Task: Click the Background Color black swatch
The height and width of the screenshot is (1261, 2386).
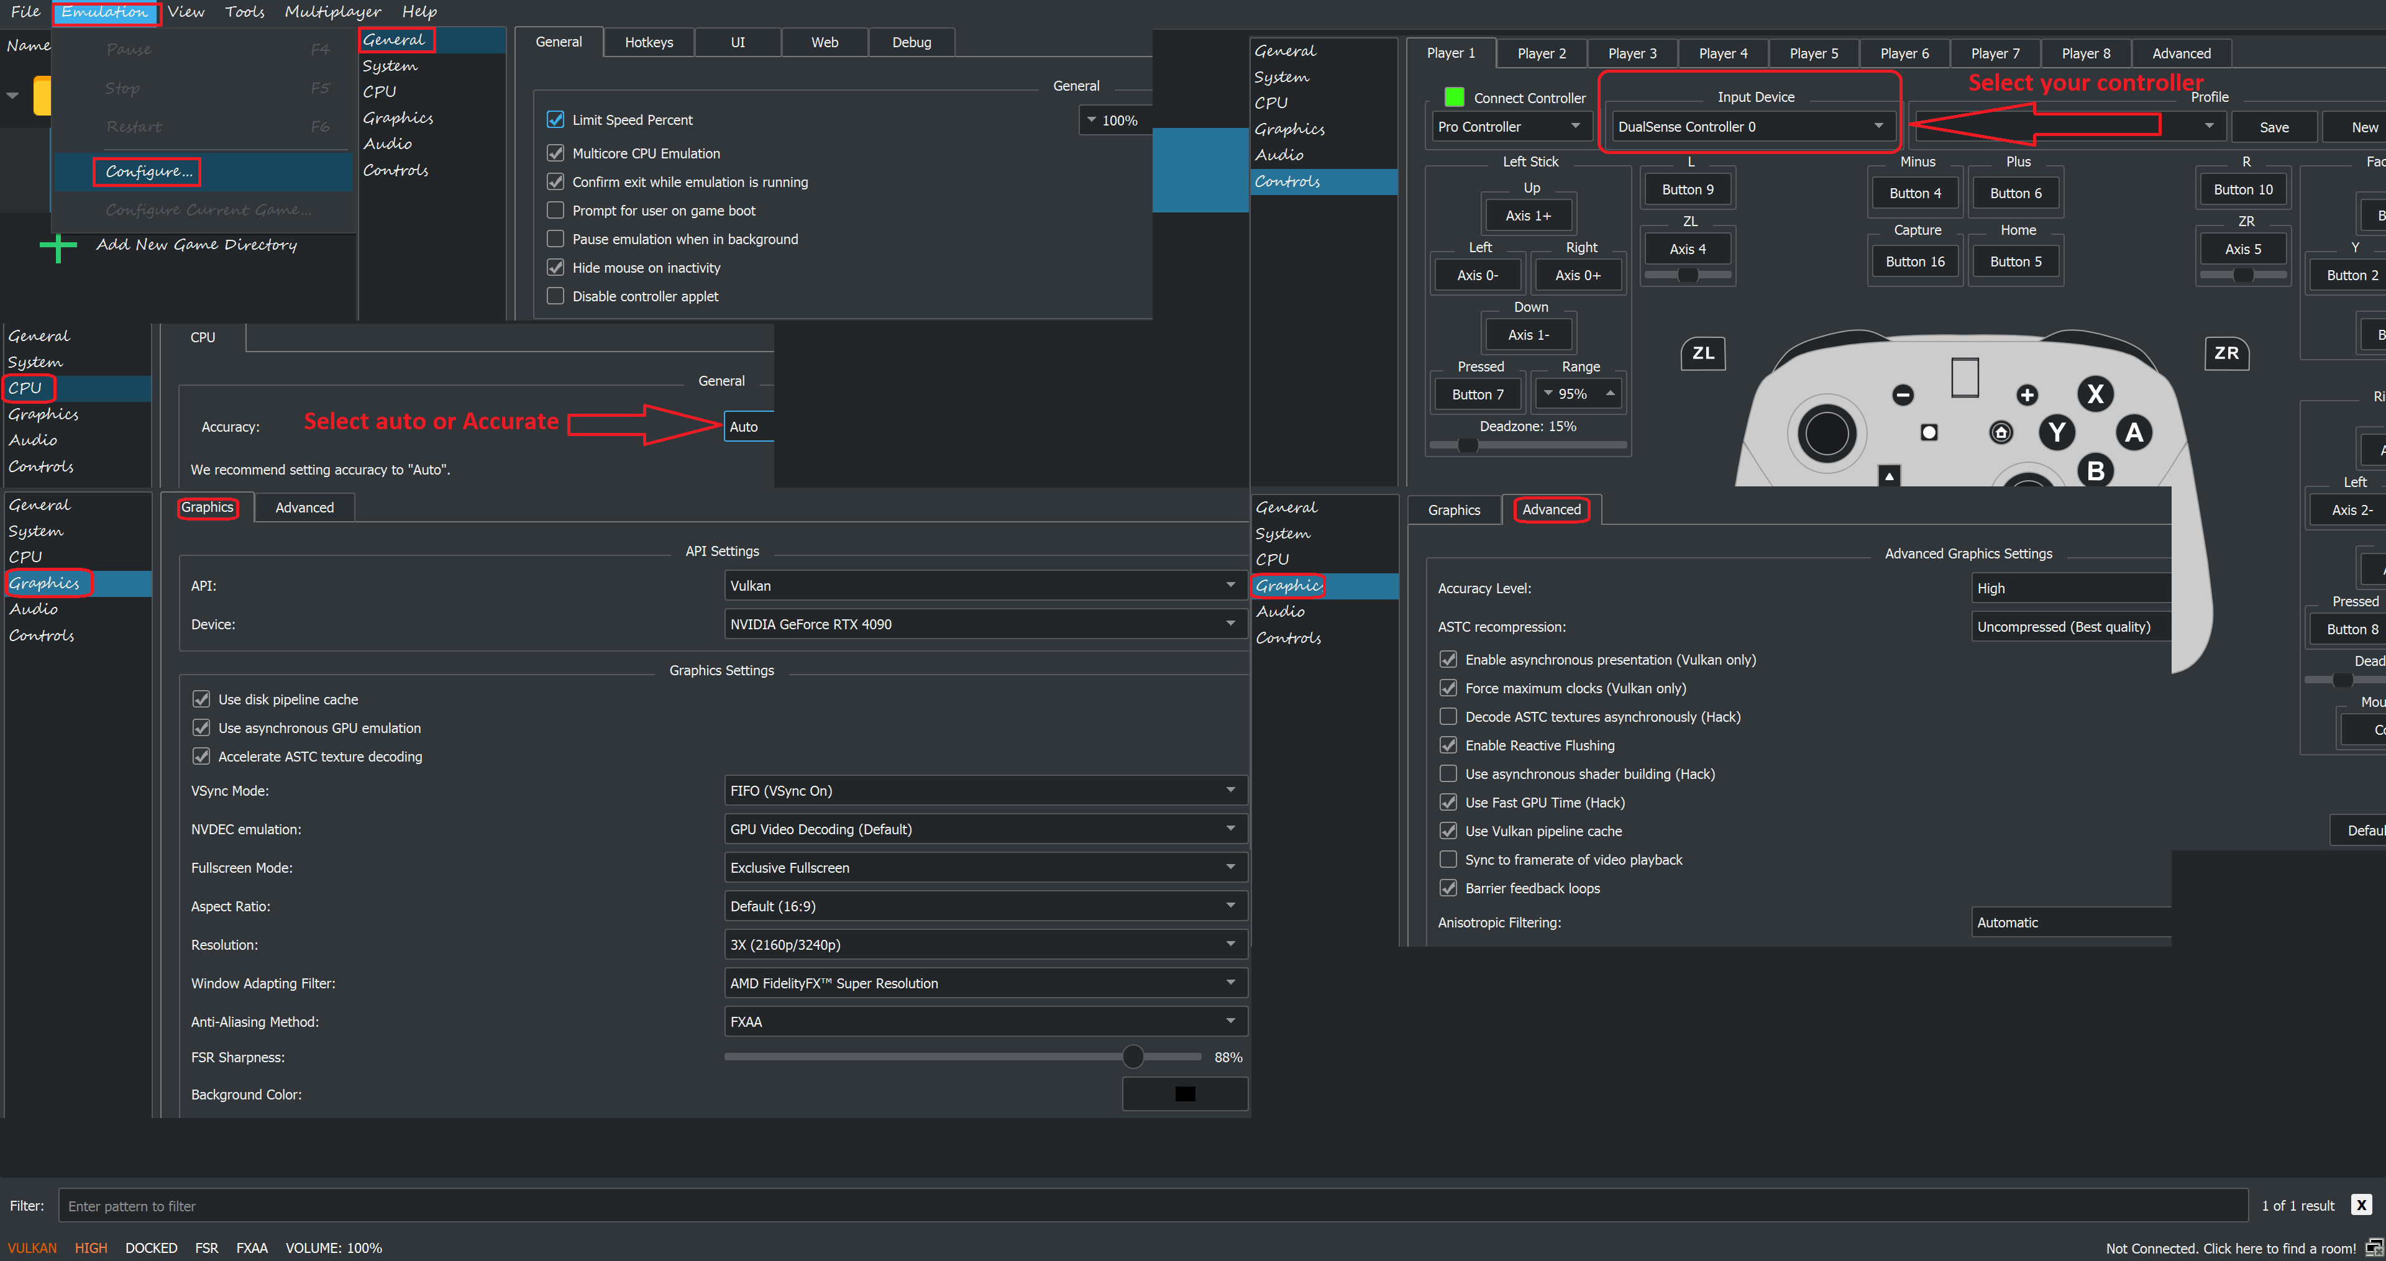Action: coord(1185,1093)
